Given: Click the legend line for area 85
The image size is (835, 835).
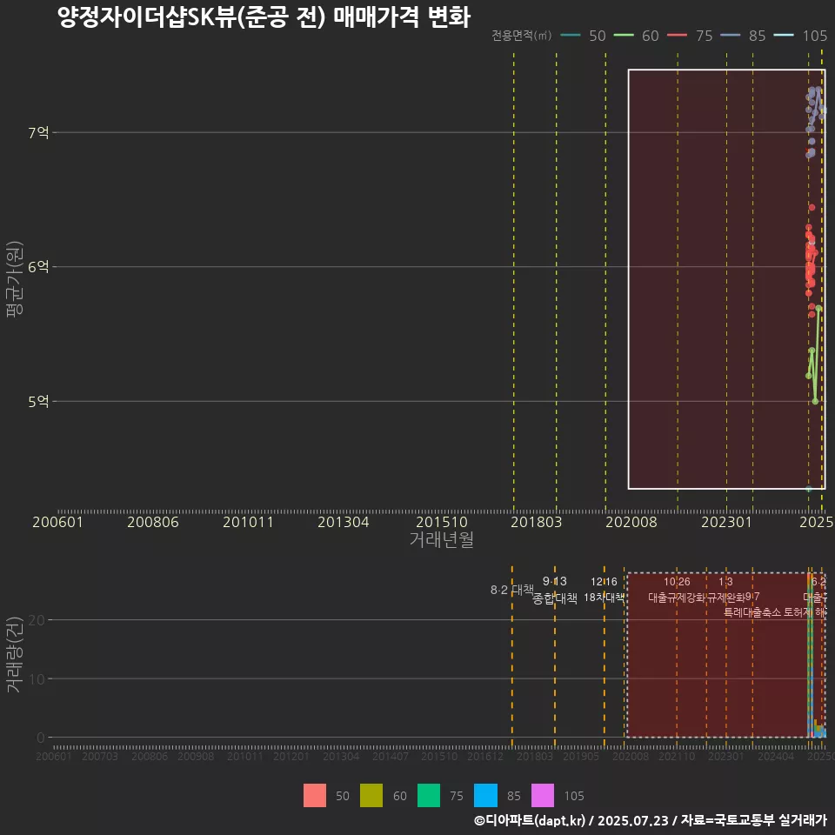Looking at the screenshot, I should (x=730, y=36).
